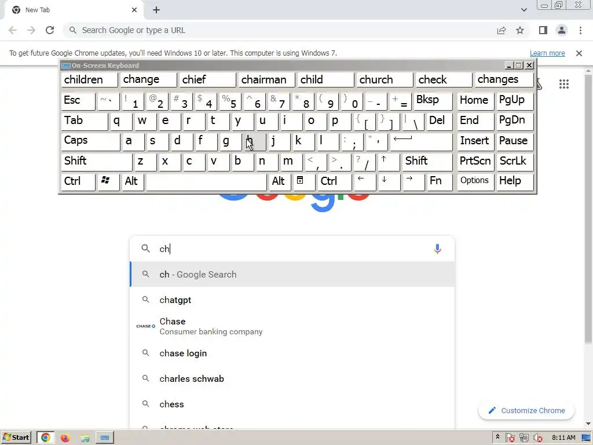Select the 'chatgpt' suggestion

(292, 300)
